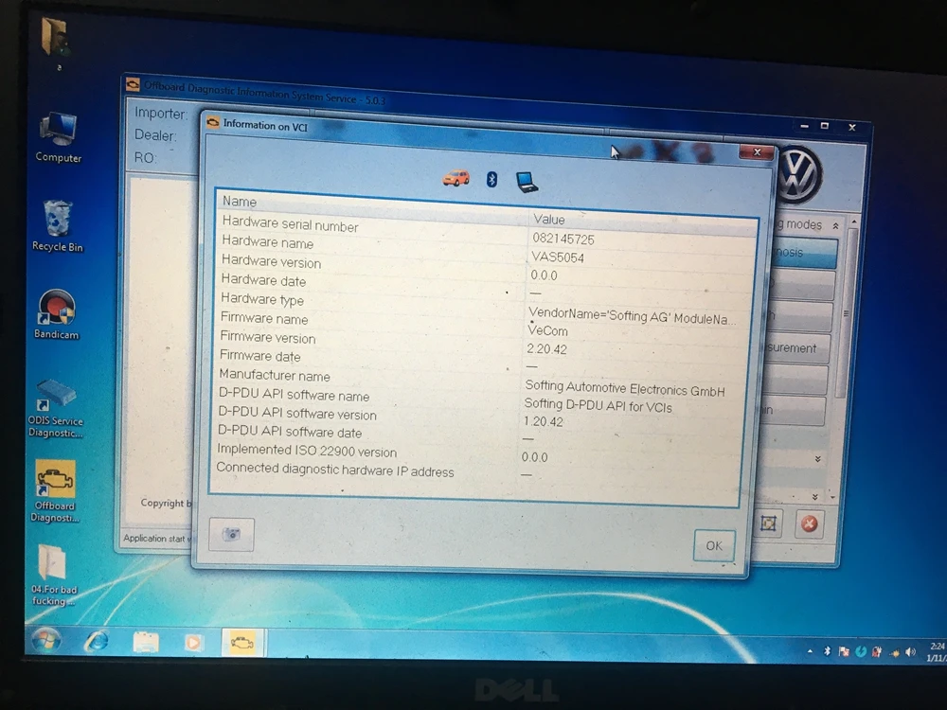Select the VeCom firmware name value
This screenshot has height=710, width=947.
[547, 330]
